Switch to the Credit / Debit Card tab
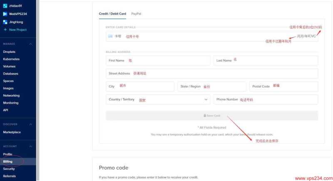This screenshot has width=333, height=181. tap(112, 14)
